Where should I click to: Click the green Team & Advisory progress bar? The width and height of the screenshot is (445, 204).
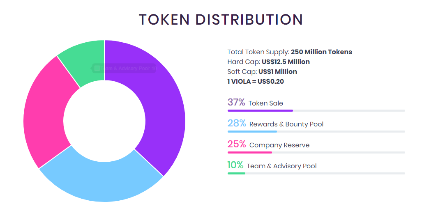tap(236, 173)
